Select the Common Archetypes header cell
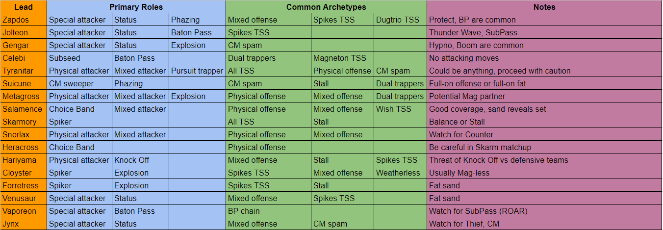 click(x=326, y=7)
